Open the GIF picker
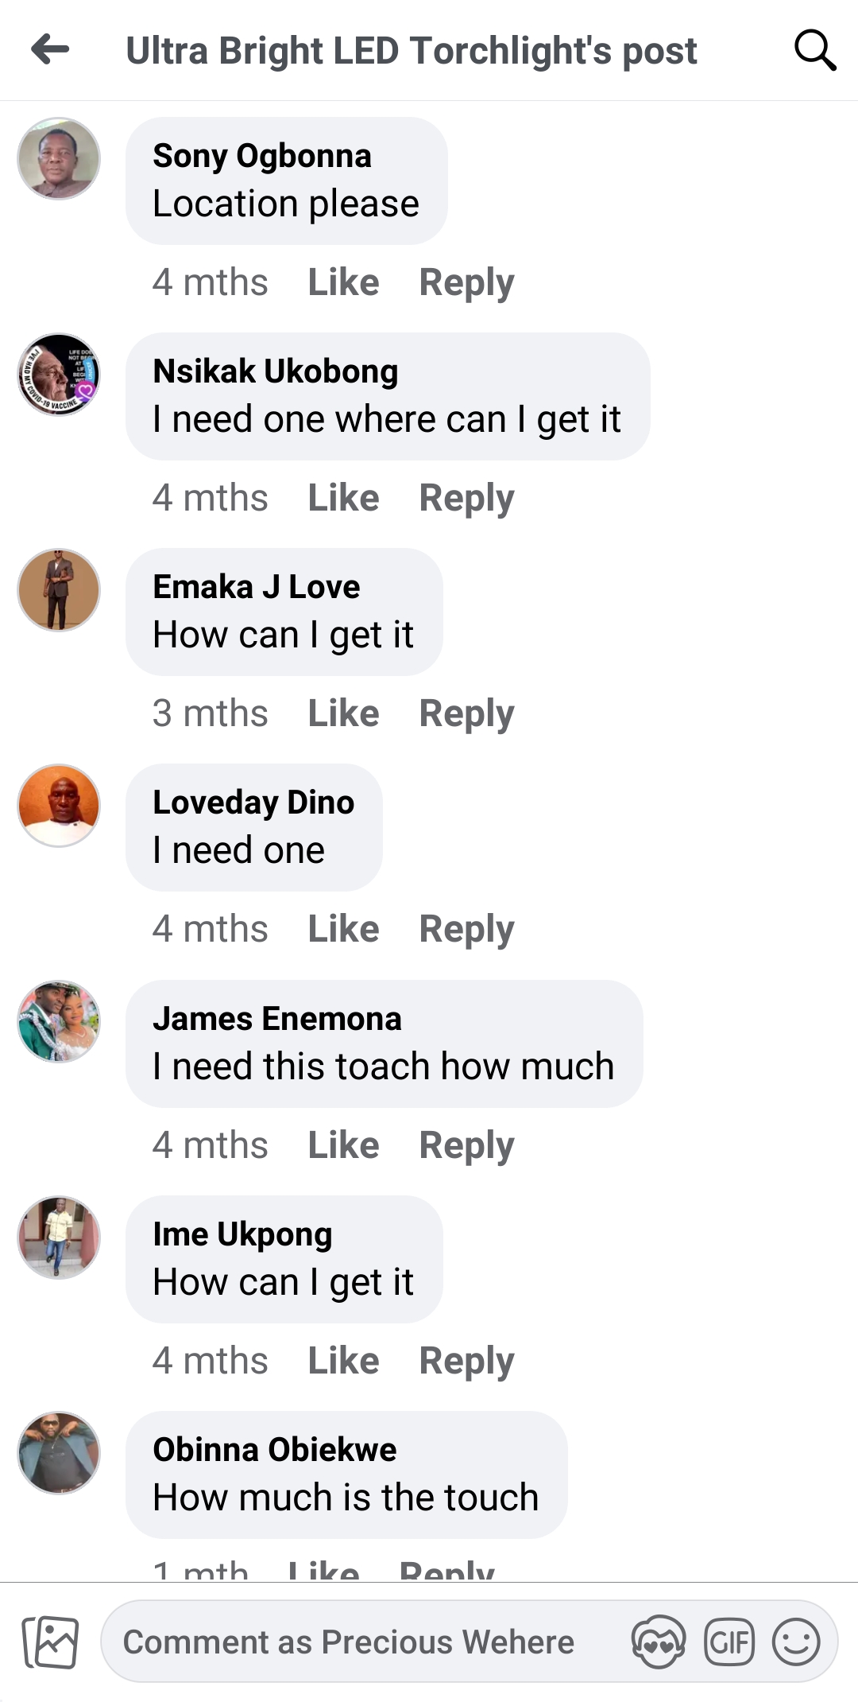 [x=729, y=1642]
